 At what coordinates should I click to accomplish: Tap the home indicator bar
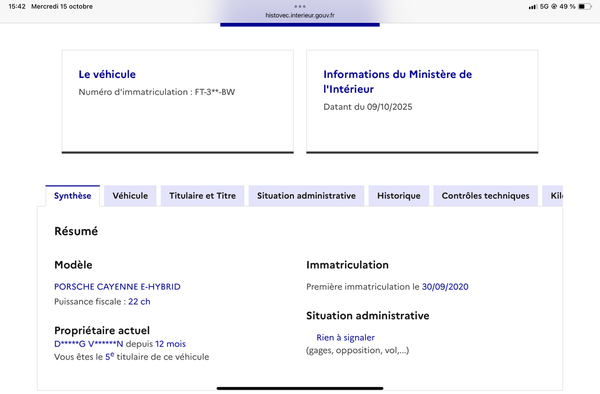(x=300, y=388)
